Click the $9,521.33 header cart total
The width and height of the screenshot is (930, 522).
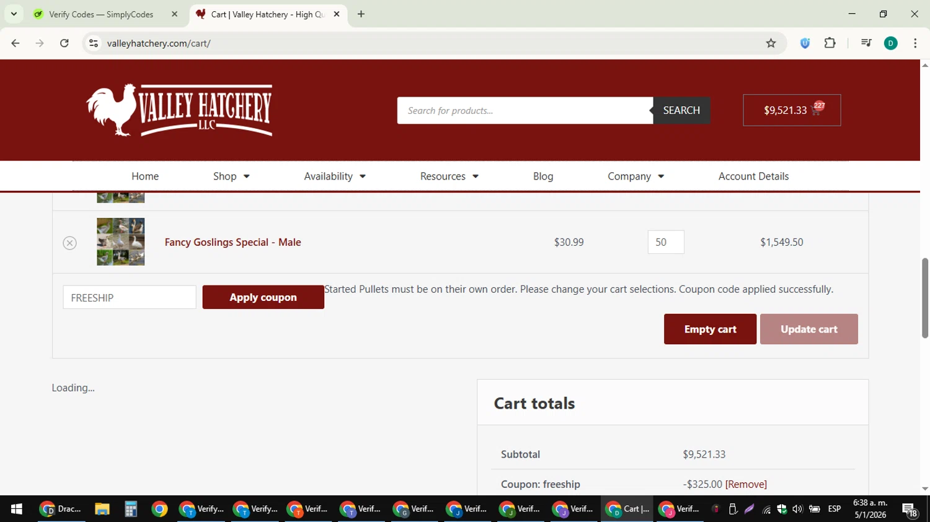click(785, 110)
